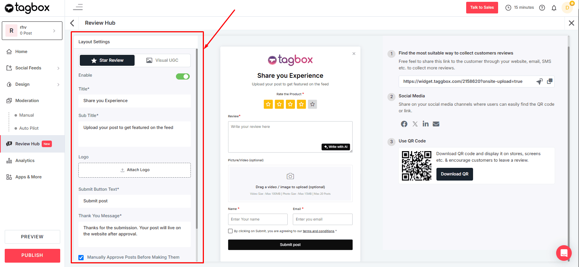Share on Facebook icon

coord(404,124)
